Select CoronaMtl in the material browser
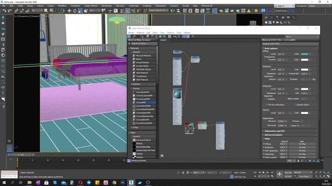This screenshot has width=332, height=186. (x=144, y=102)
